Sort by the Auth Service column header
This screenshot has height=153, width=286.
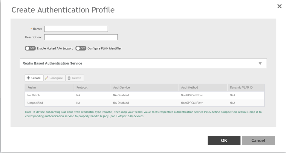coord(121,87)
